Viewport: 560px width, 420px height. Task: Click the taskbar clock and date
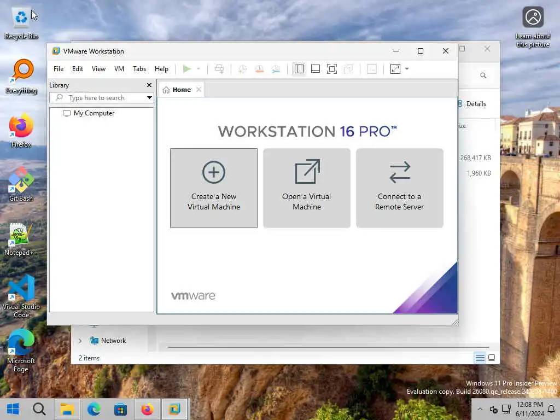coord(529,409)
